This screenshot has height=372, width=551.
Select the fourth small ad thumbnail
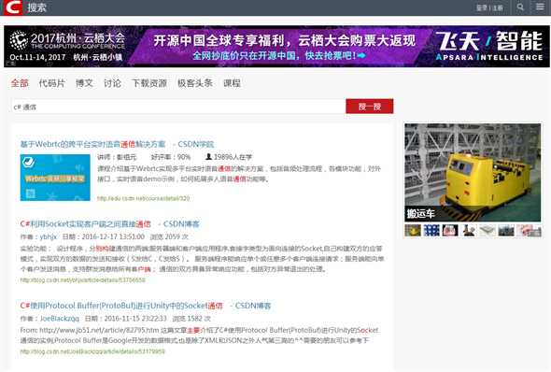coord(469,230)
